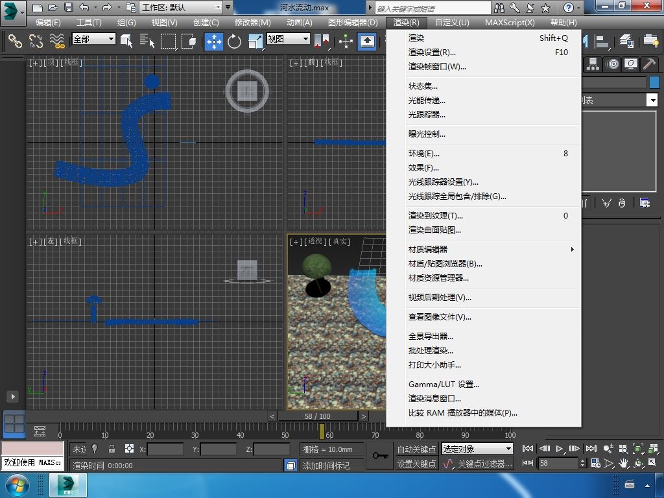Screen dimensions: 664x498
Task: Toggle Maximize Viewport button
Action: [653, 464]
